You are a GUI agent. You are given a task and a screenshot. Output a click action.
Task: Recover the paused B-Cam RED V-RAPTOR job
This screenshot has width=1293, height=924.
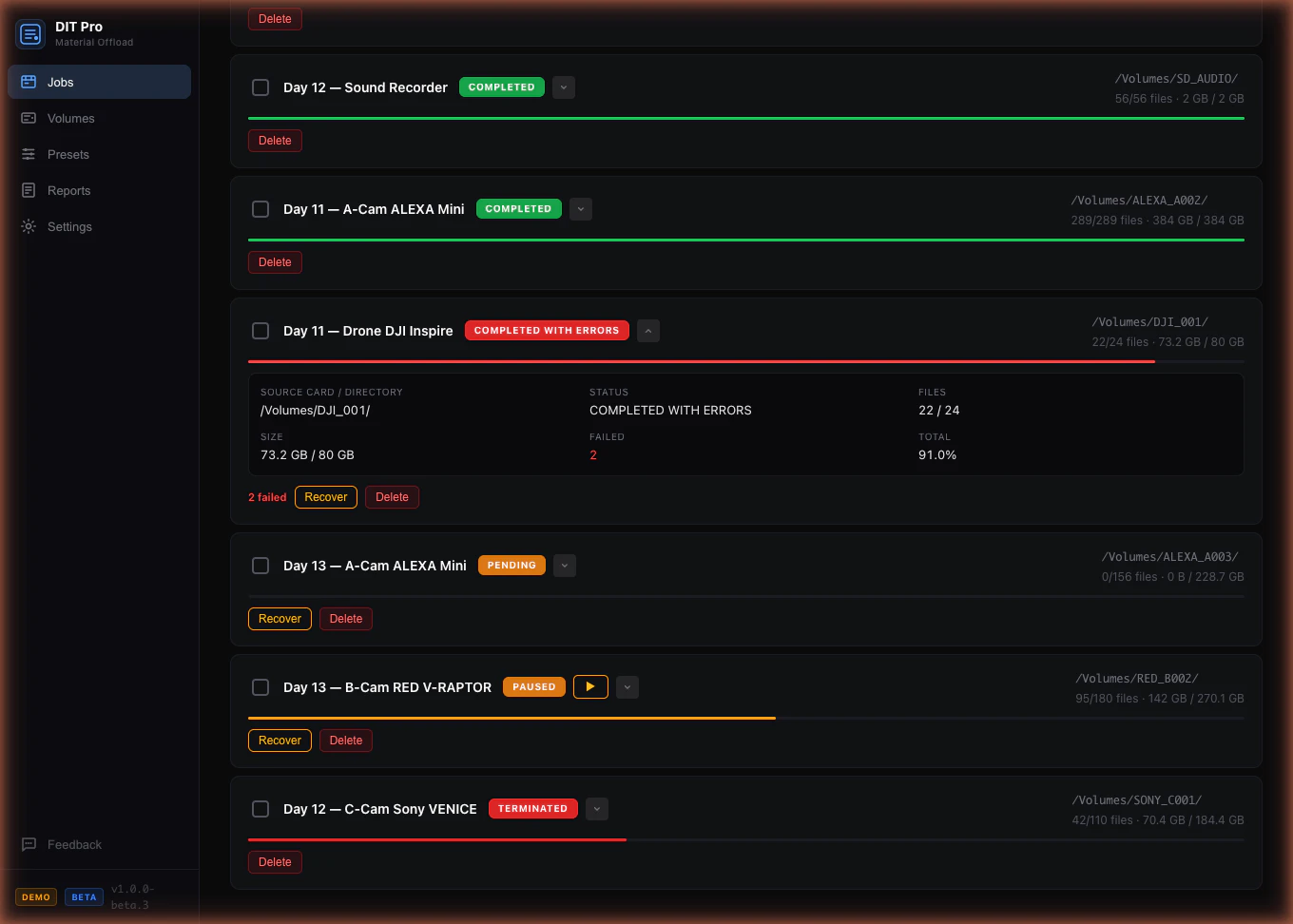pyautogui.click(x=280, y=741)
